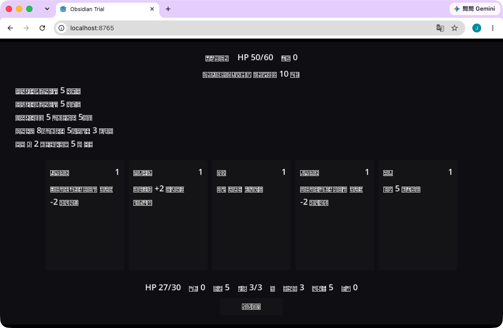Play the card whose description shows 5

(x=418, y=215)
